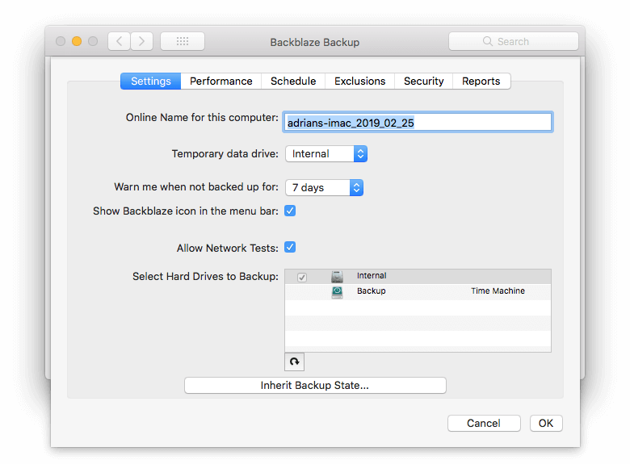Open Temporary data drive dropdown
Image resolution: width=630 pixels, height=464 pixels.
[326, 154]
